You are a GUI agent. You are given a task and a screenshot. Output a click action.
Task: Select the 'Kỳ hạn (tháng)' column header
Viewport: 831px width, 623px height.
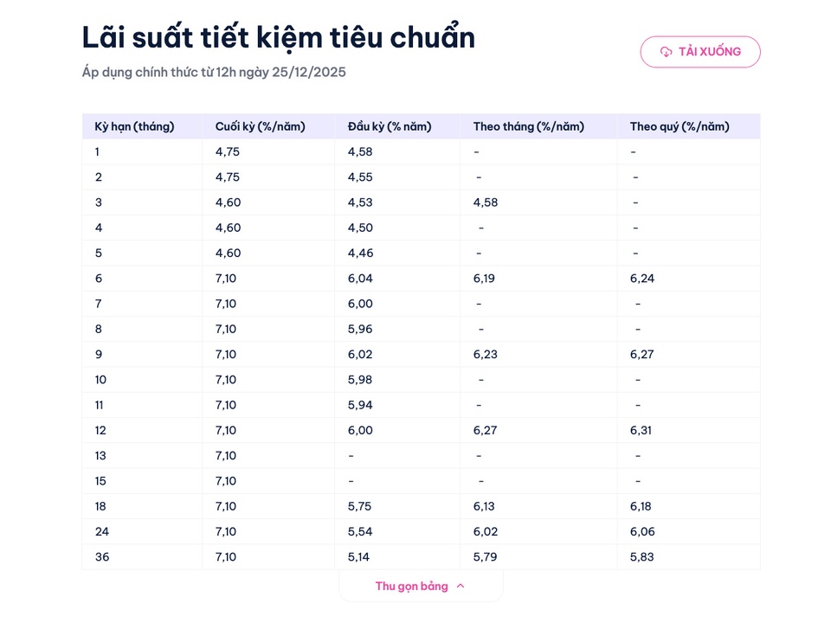coord(134,126)
